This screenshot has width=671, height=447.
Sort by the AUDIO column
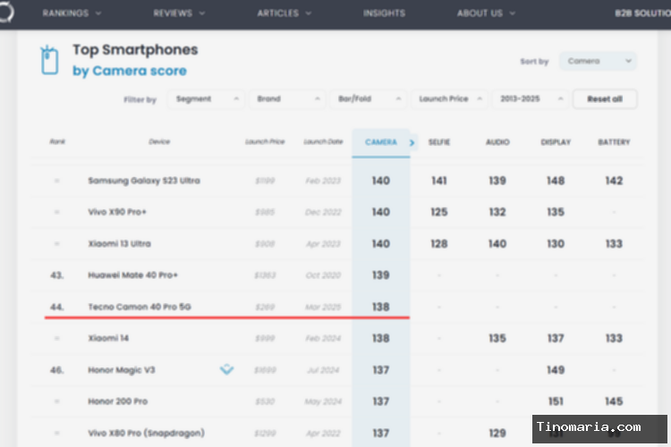click(497, 142)
